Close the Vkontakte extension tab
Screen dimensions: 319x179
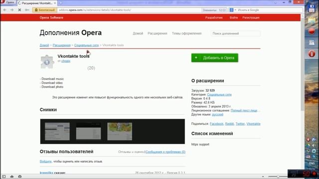pos(55,3)
